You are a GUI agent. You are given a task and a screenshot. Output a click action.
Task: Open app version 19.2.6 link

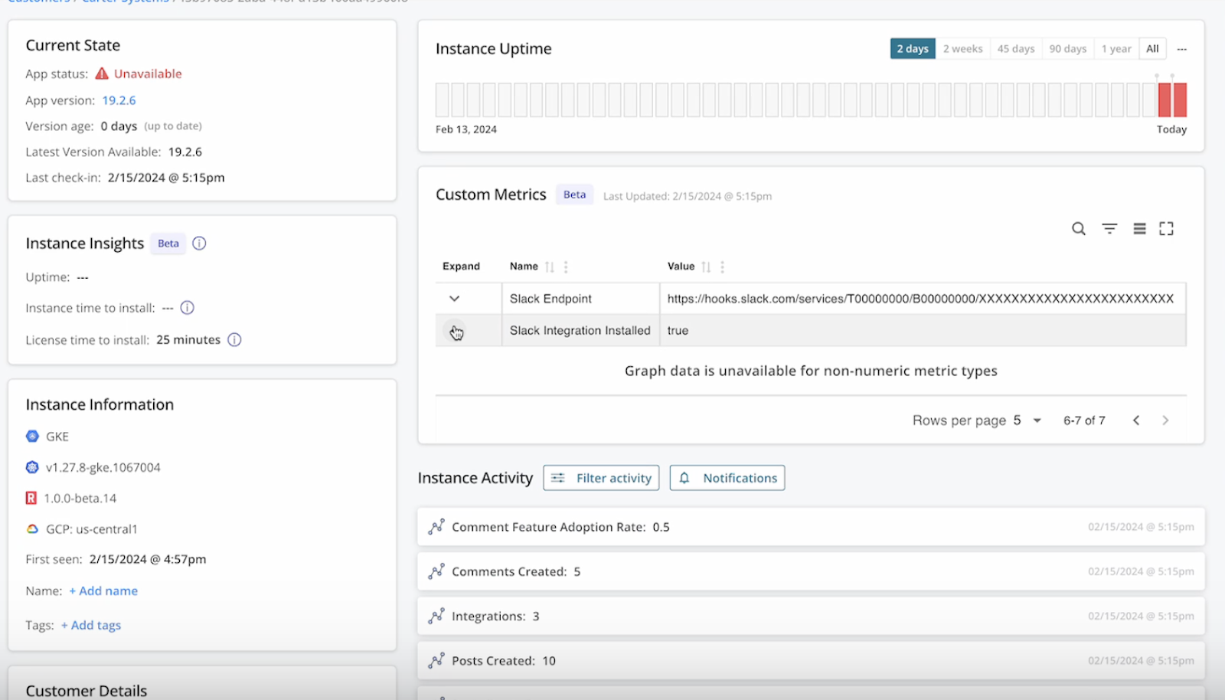coord(119,100)
